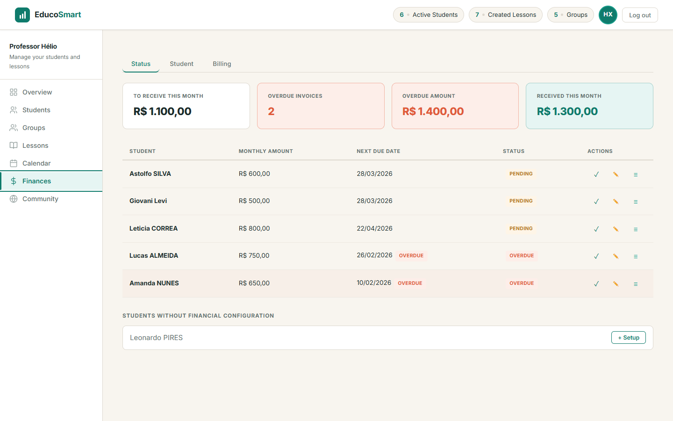Click the Active Students counter pill

pyautogui.click(x=428, y=15)
